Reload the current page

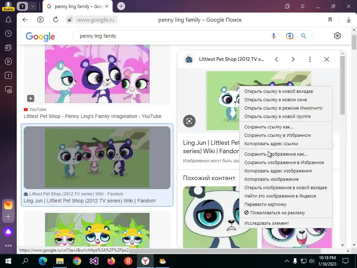point(55,20)
